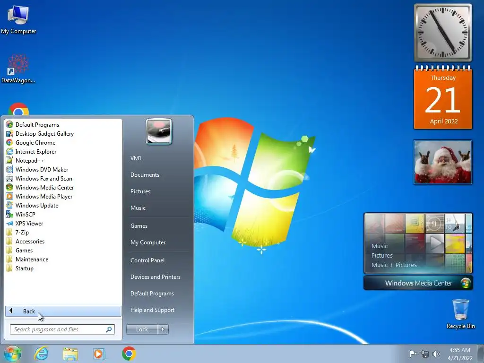Launch Windows Media Center from programs list
This screenshot has height=363, width=484.
[x=45, y=187]
